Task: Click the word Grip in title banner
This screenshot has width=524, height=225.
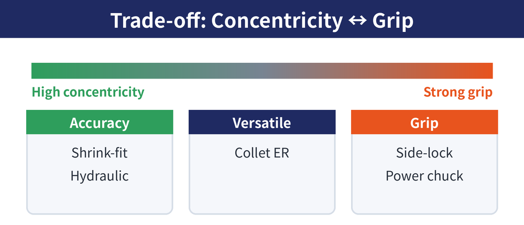Action: click(x=392, y=21)
